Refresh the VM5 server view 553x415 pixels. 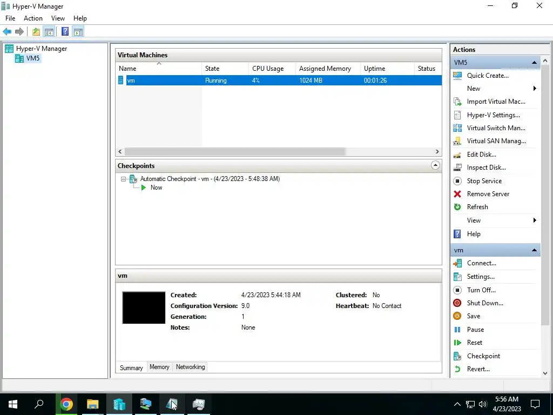pyautogui.click(x=477, y=207)
